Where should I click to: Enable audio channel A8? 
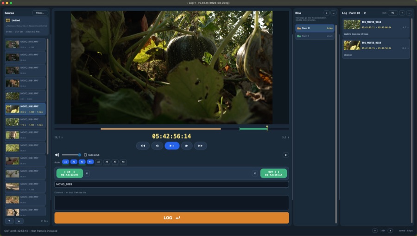(x=123, y=162)
